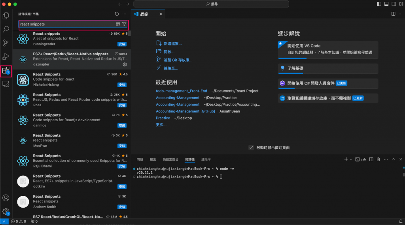Image resolution: width=405 pixels, height=225 pixels.
Task: Close the terminal panel
Action: pyautogui.click(x=401, y=159)
